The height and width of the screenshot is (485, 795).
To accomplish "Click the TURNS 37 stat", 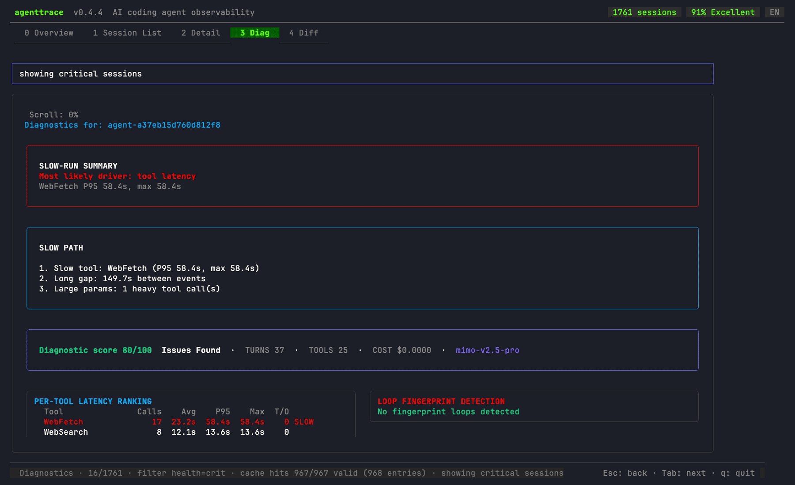I will 265,350.
